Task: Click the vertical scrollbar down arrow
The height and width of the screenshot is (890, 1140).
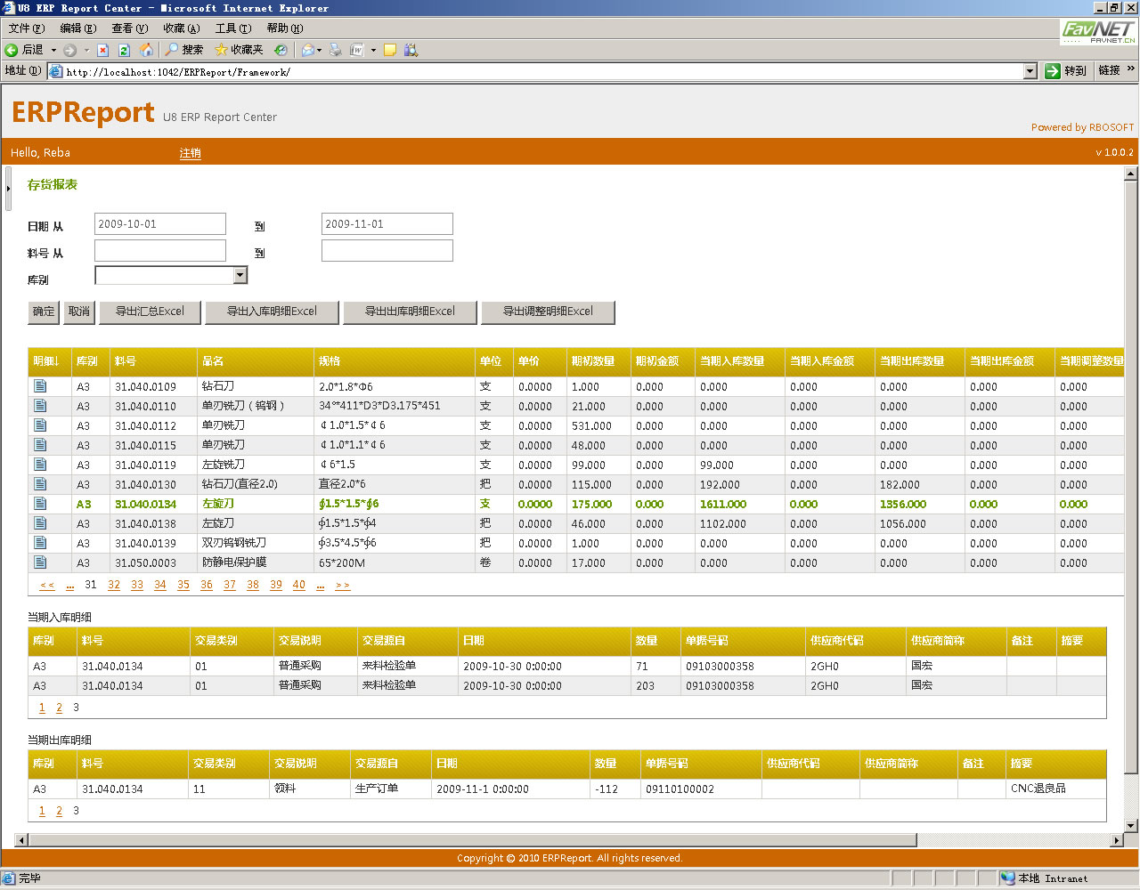Action: click(1132, 827)
